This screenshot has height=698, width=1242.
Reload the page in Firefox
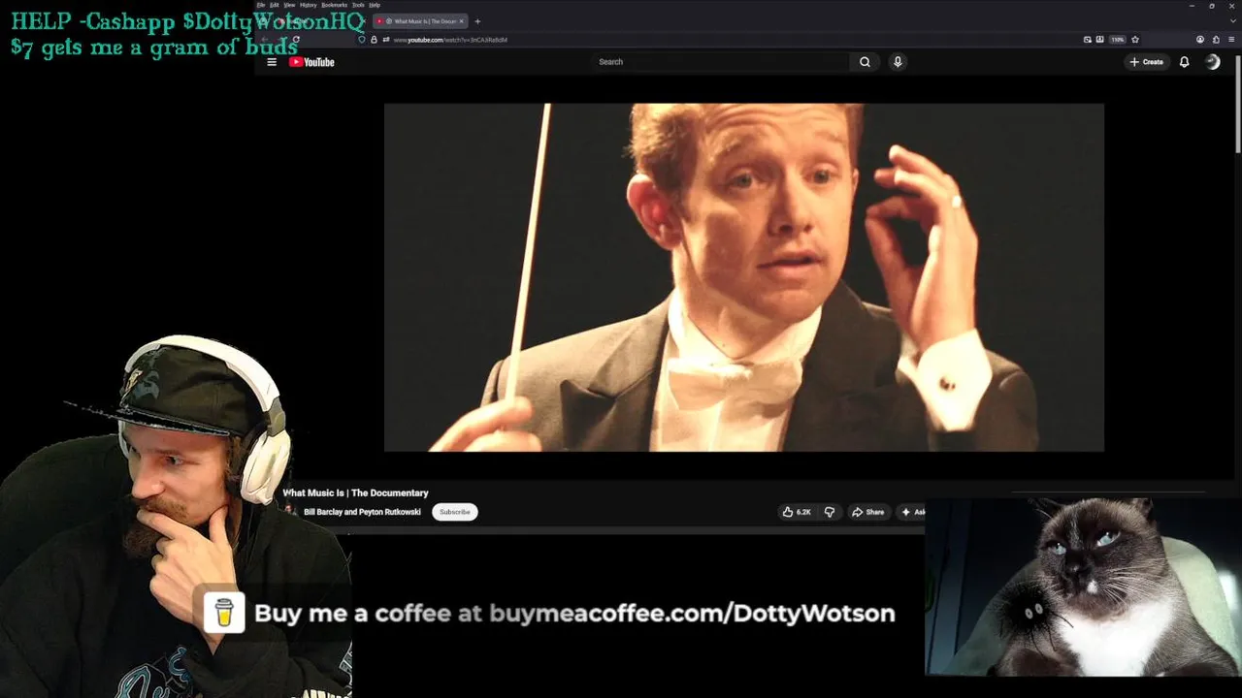(296, 40)
